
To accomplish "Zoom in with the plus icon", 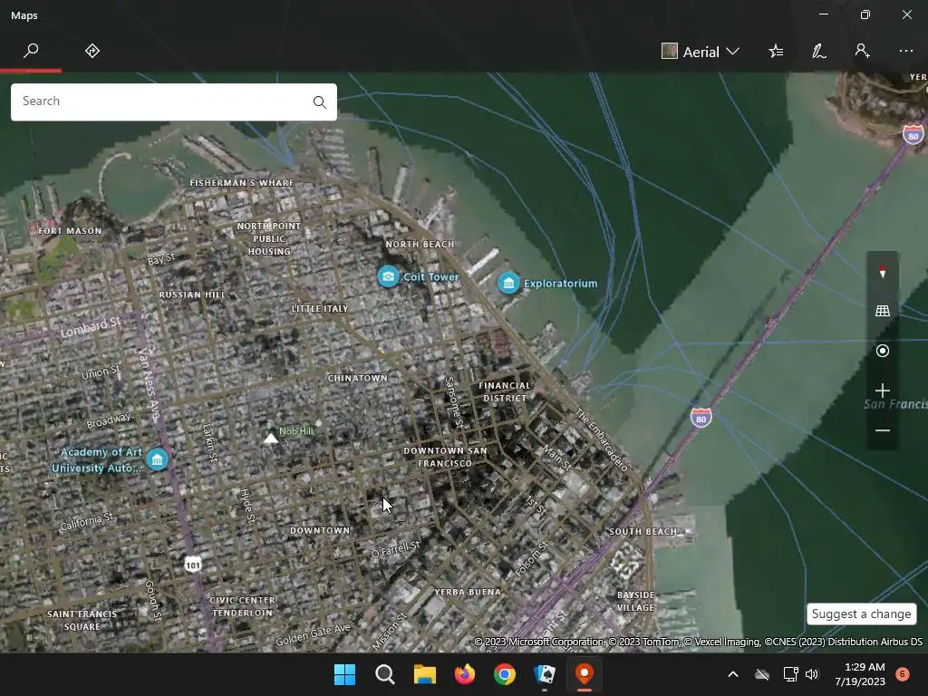I will tap(883, 391).
